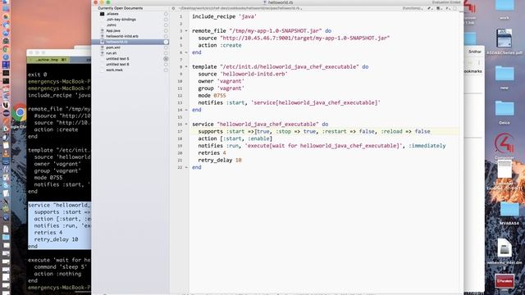Click the Currently Open Documents header

coord(121,8)
